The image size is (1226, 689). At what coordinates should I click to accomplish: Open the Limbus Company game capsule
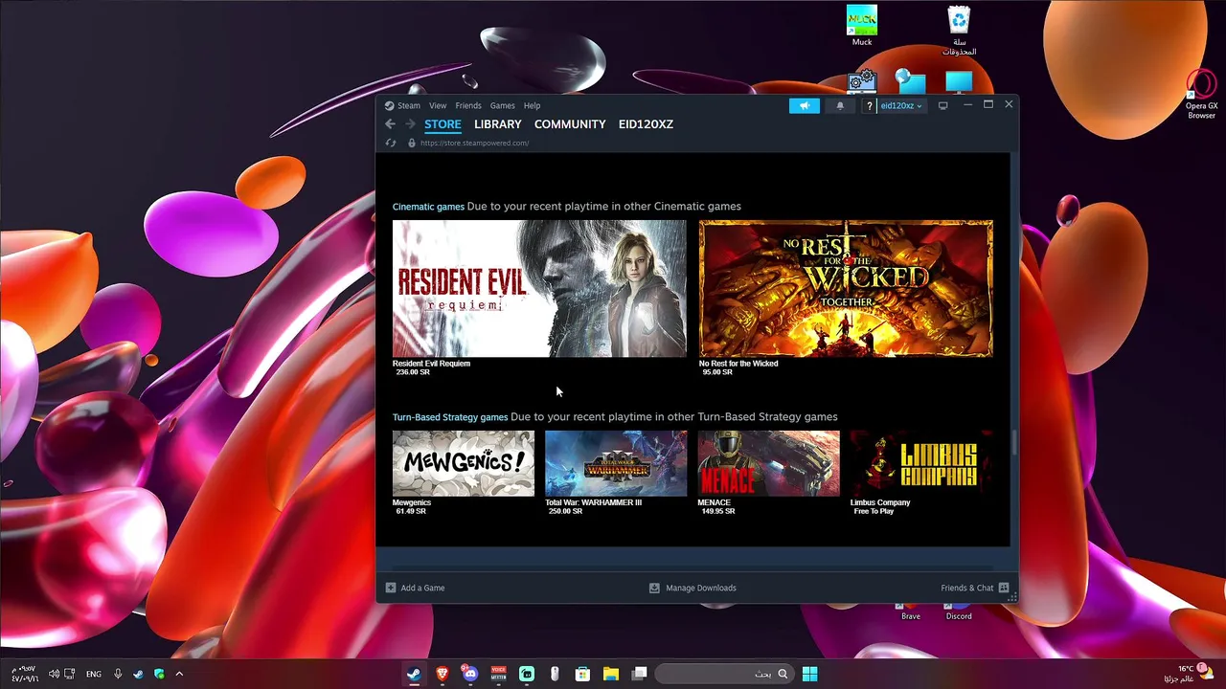click(921, 463)
